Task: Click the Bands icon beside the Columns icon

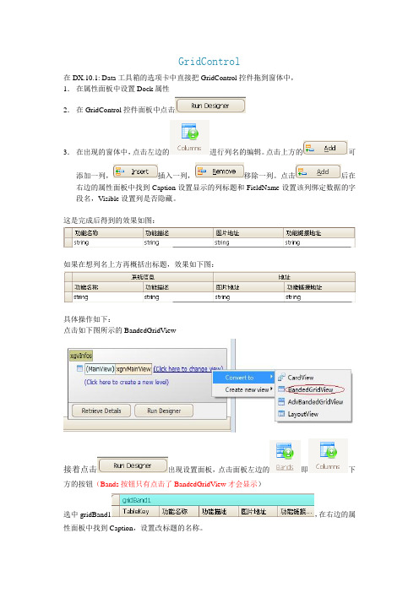Action: 285,456
